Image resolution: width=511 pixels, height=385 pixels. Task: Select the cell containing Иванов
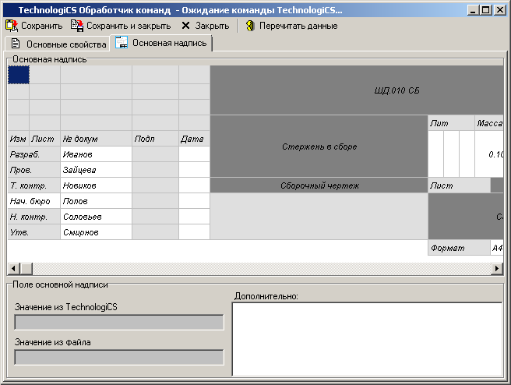click(x=96, y=154)
